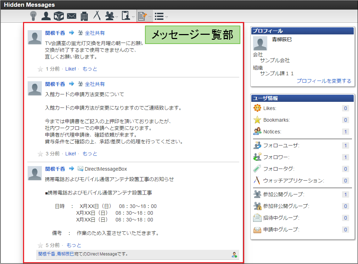The height and width of the screenshot is (264, 358).
Task: Click the avatar on the 入館カード message
Action: tap(35, 88)
